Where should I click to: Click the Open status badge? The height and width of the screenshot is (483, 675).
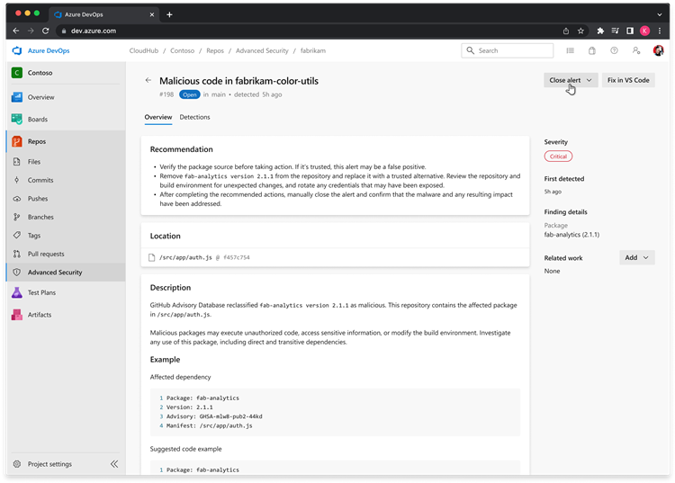click(189, 94)
